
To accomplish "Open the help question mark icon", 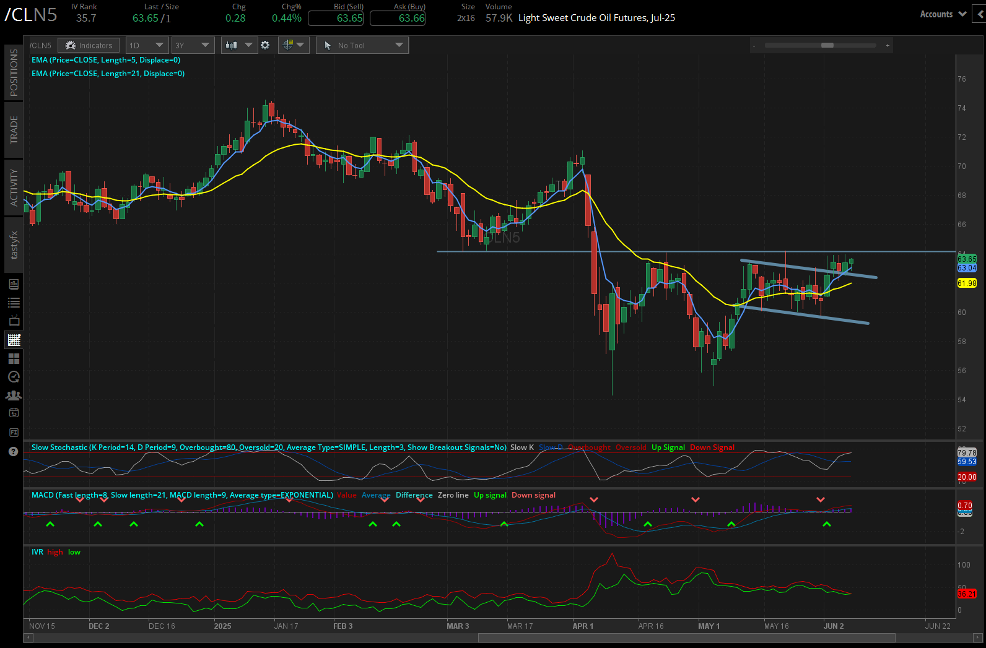I will (14, 451).
